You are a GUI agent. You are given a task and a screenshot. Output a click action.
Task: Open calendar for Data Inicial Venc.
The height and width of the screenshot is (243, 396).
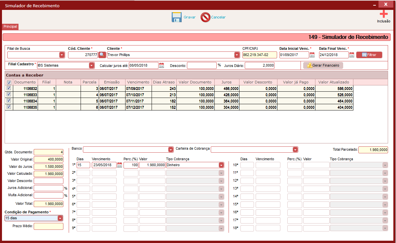(312, 55)
